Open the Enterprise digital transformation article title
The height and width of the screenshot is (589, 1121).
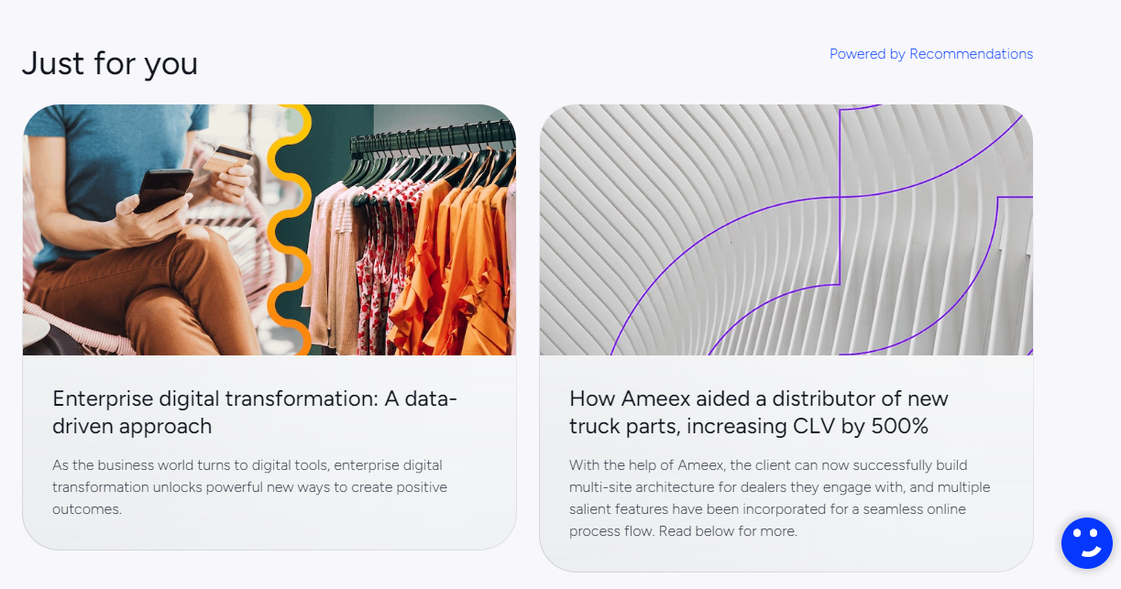(255, 412)
